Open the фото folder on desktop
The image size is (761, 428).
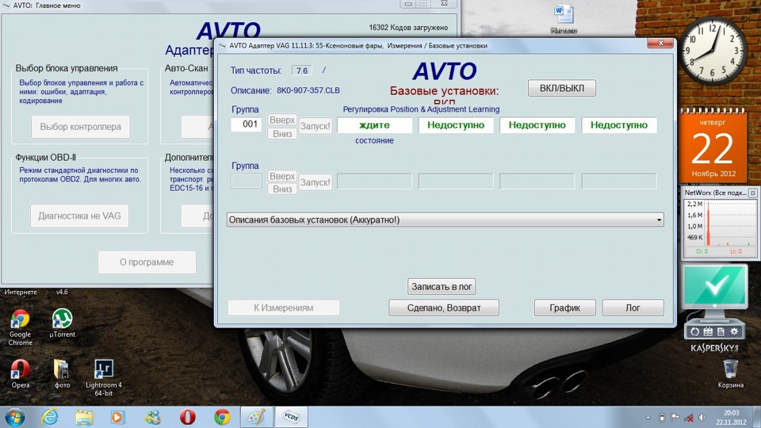pos(62,374)
